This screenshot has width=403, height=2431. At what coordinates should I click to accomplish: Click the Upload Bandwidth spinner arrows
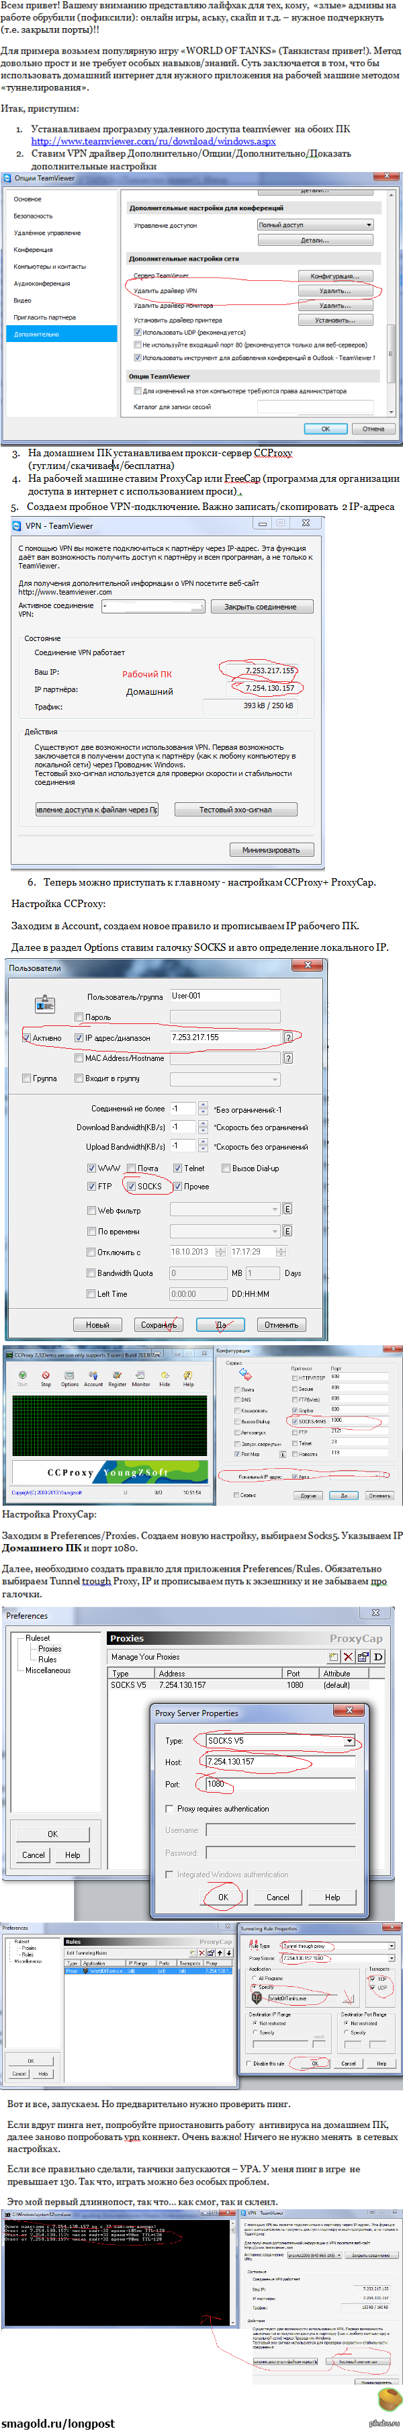203,1146
